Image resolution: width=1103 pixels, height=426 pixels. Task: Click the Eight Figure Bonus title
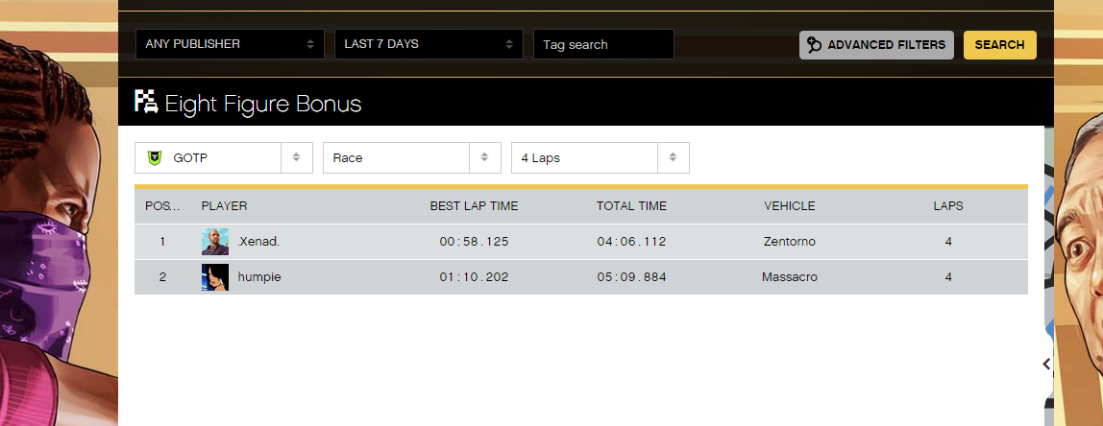tap(263, 104)
